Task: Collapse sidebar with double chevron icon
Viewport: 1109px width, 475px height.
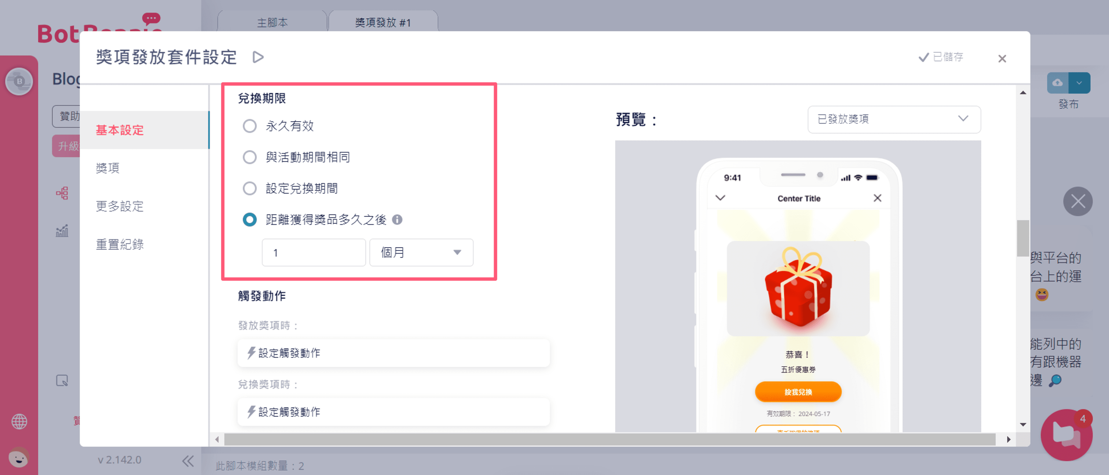Action: (188, 461)
